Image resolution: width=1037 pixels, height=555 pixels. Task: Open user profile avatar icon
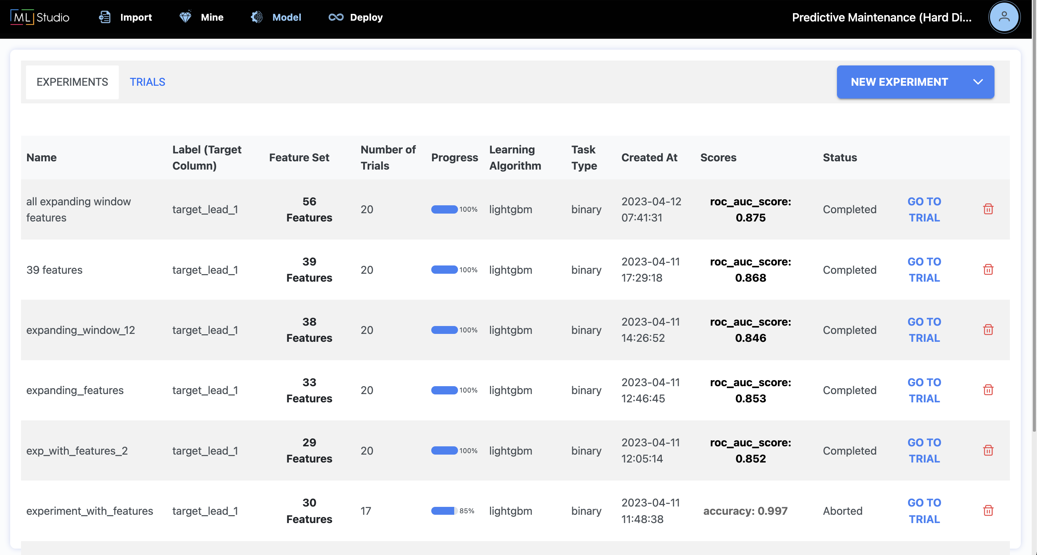1004,17
